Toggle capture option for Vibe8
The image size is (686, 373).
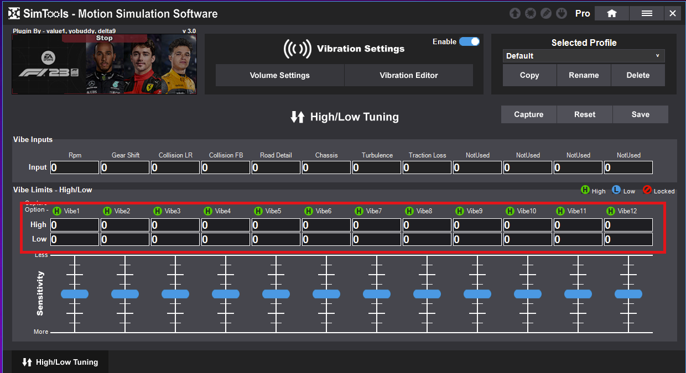(409, 211)
